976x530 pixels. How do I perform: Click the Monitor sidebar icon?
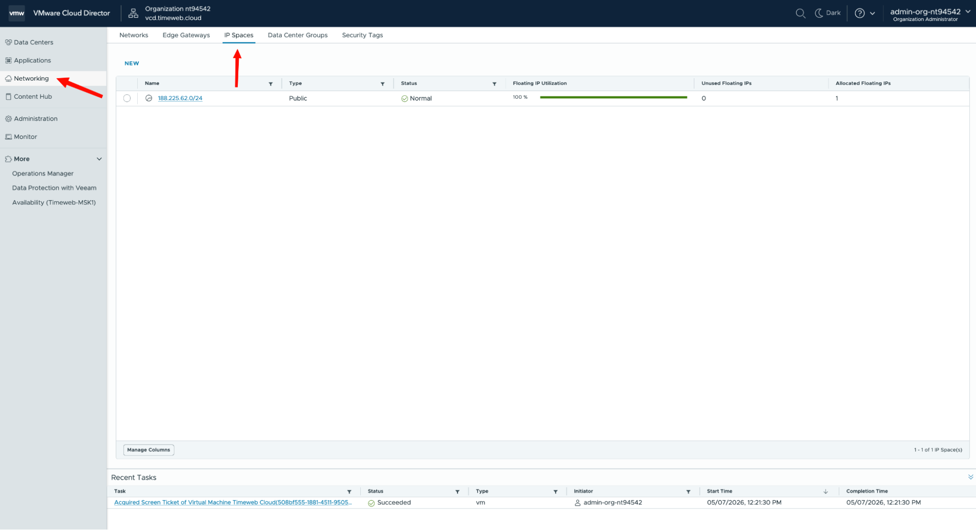click(x=8, y=137)
